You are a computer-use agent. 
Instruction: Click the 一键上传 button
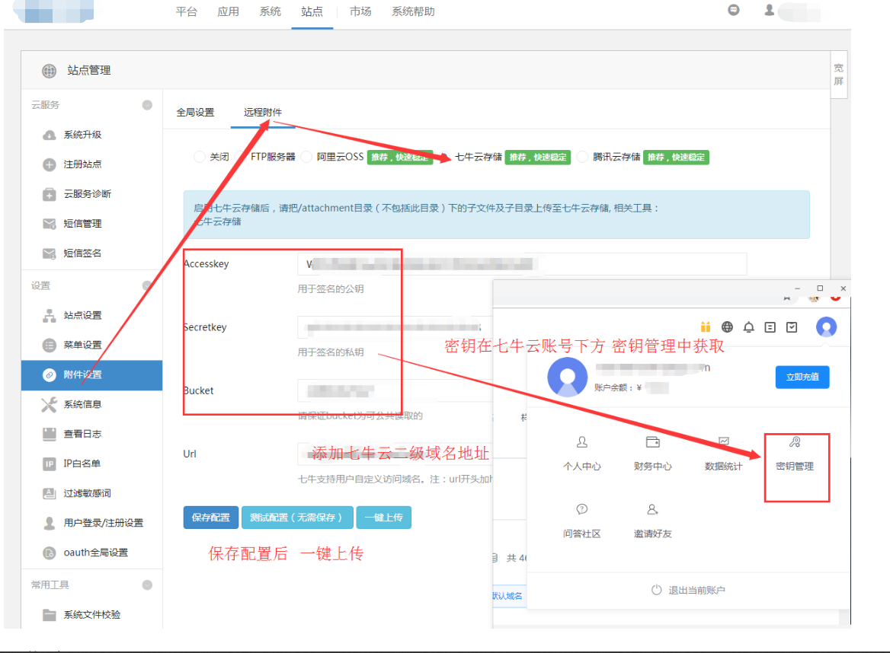point(384,518)
